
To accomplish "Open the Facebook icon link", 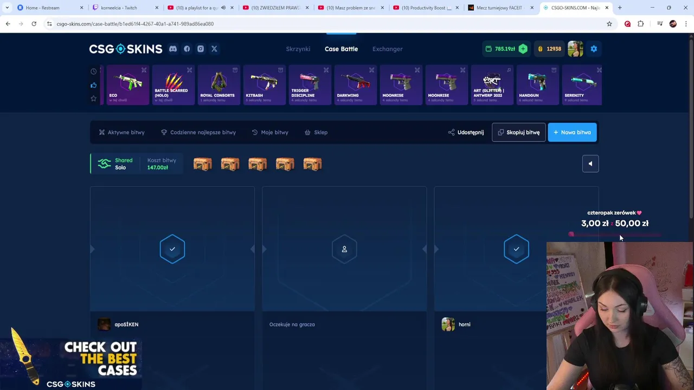I will pos(187,49).
